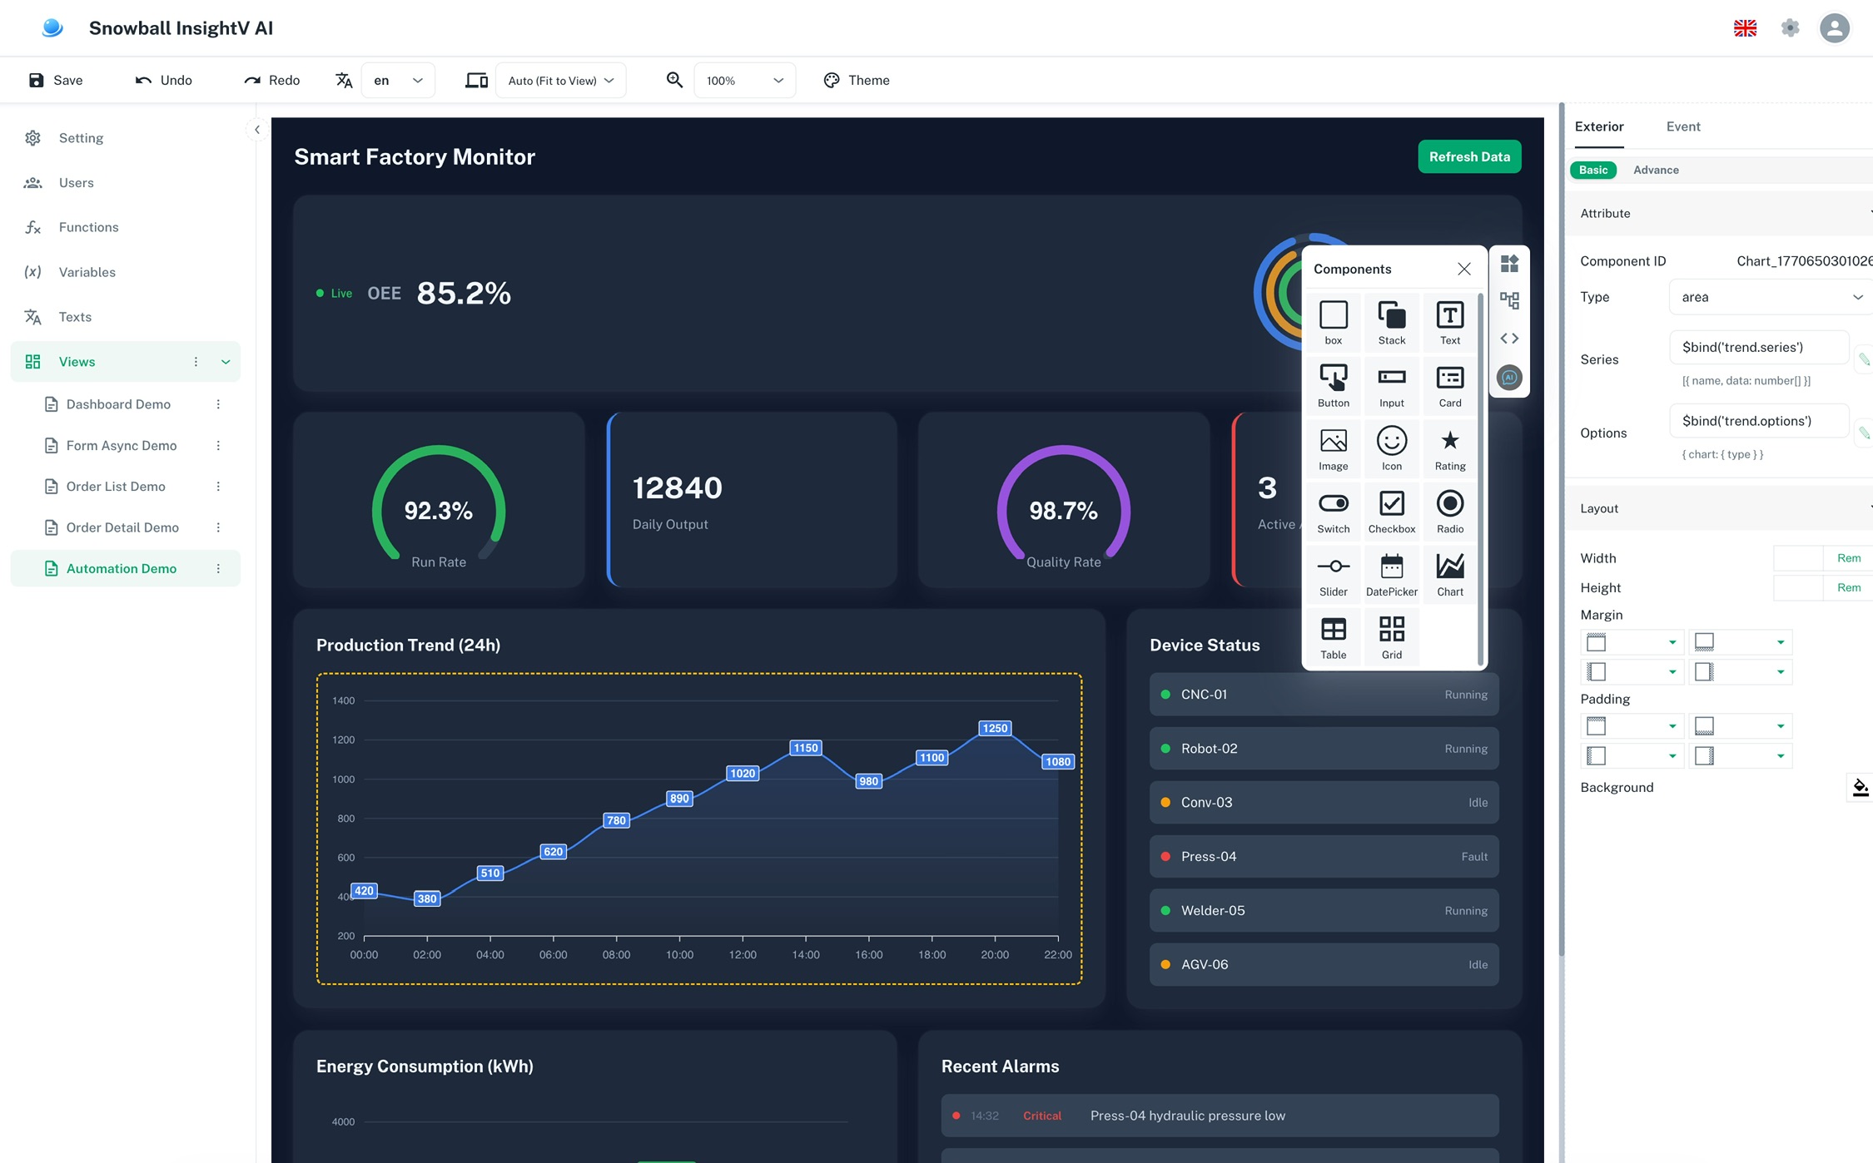Open Functions from the left sidebar

coord(87,226)
